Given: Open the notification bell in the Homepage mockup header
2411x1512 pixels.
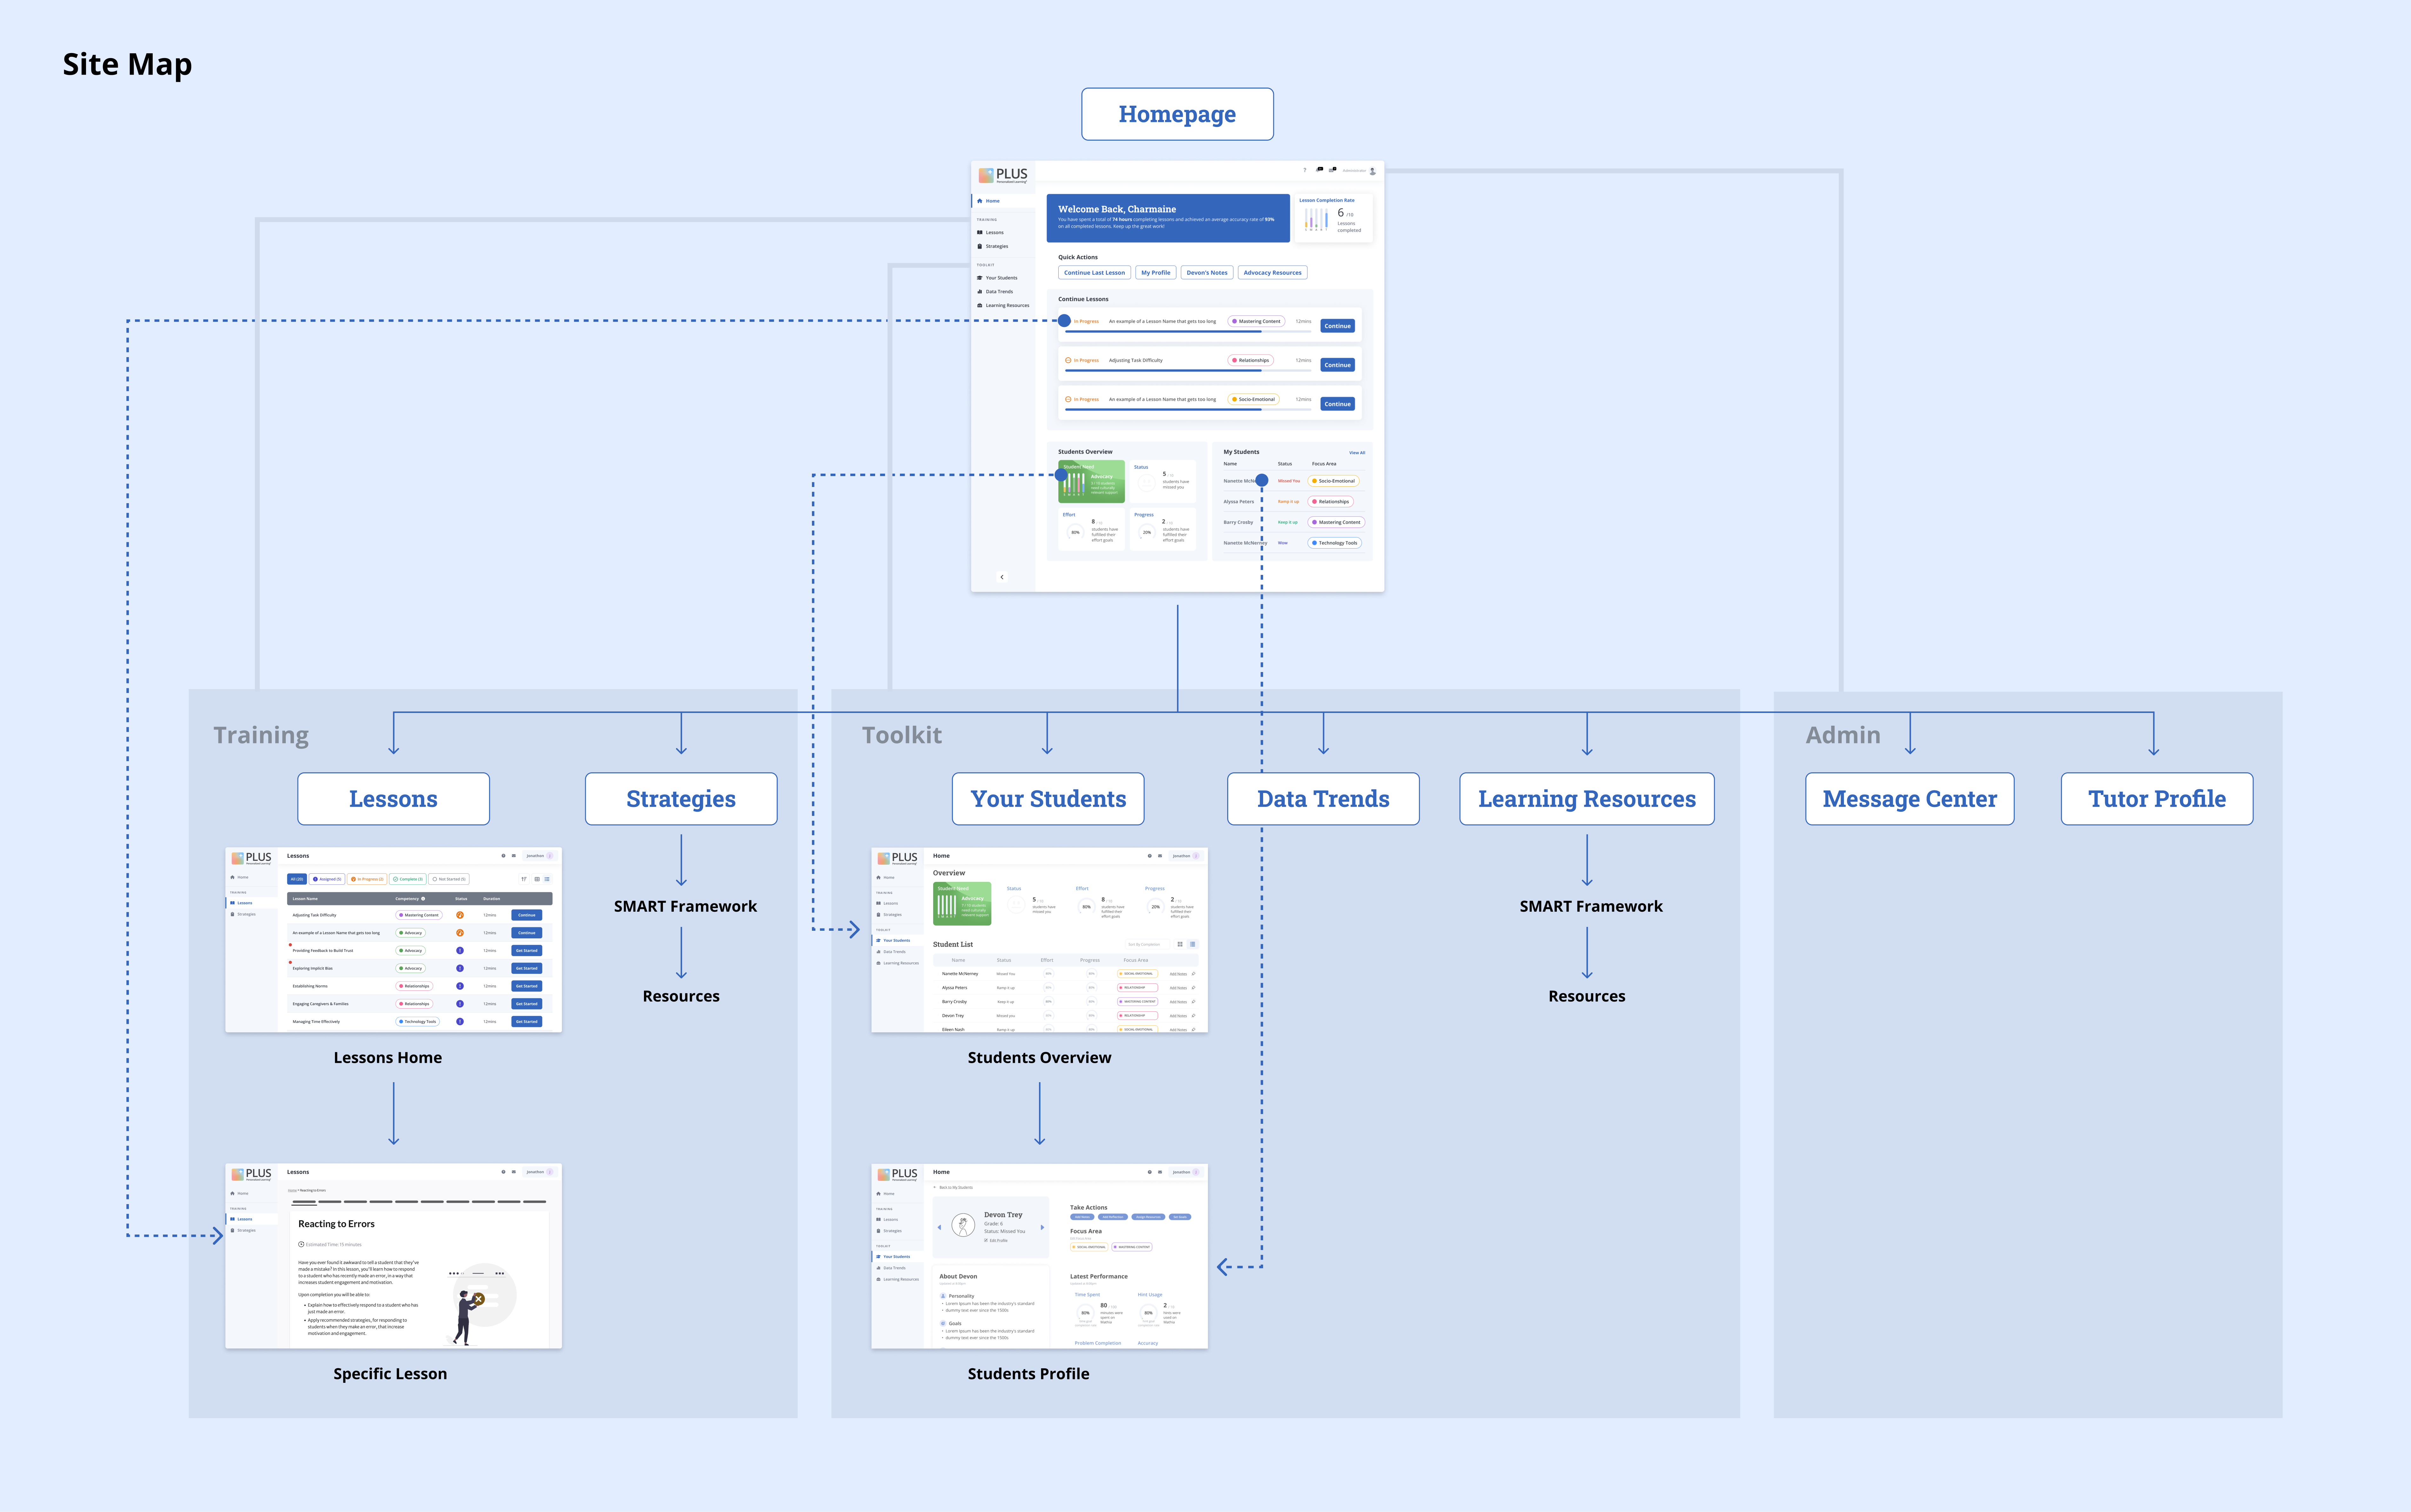Looking at the screenshot, I should 1319,170.
